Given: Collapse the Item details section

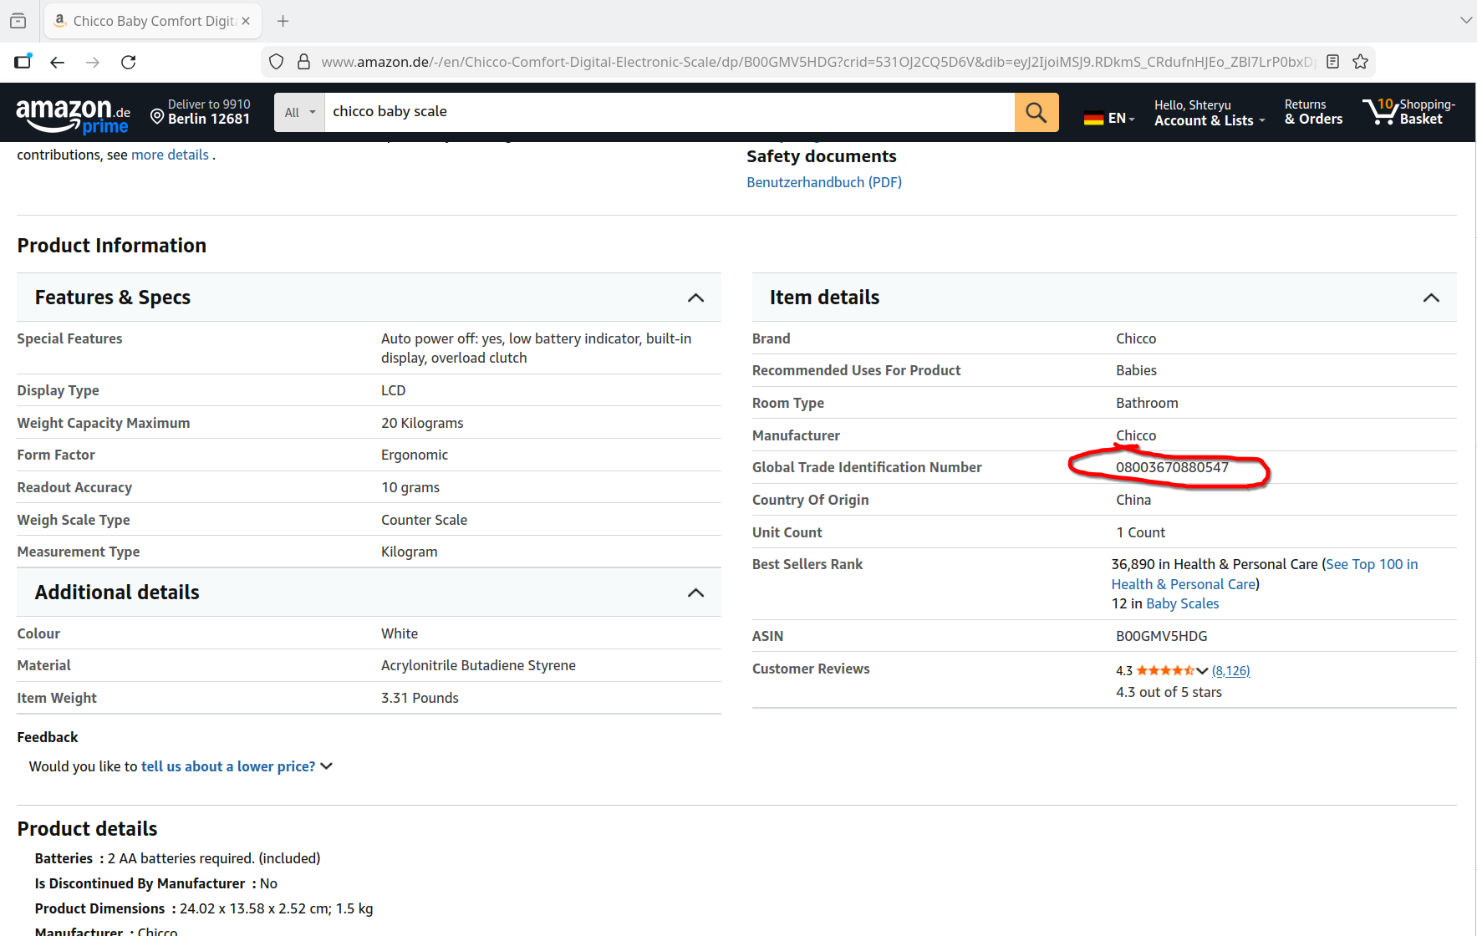Looking at the screenshot, I should pyautogui.click(x=1430, y=298).
